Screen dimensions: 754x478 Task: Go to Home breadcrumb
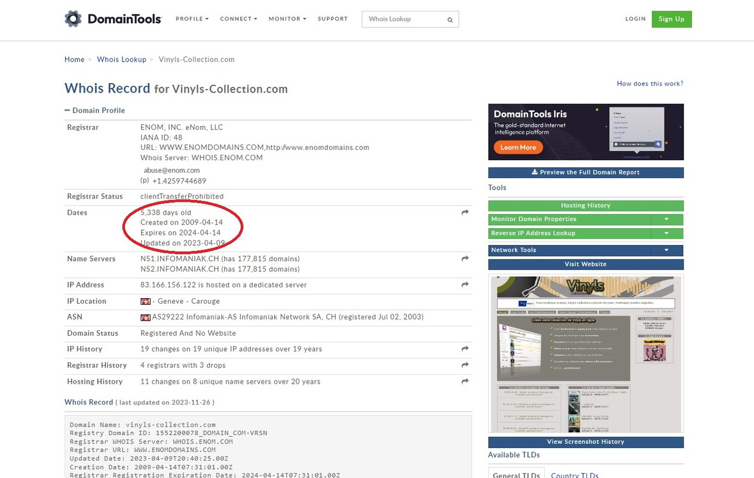click(x=75, y=60)
